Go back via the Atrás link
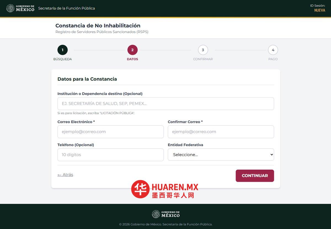331x229 pixels. click(x=65, y=175)
